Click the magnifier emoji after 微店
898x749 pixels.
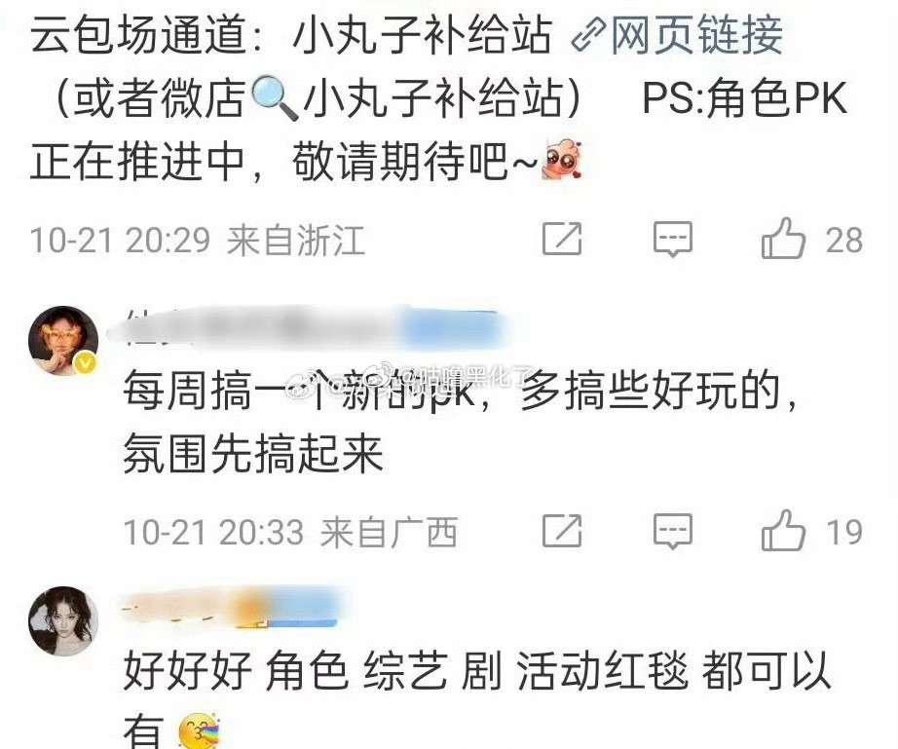coord(275,98)
